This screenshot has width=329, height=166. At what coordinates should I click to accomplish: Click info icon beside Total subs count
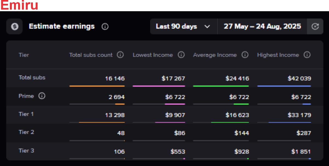120,55
